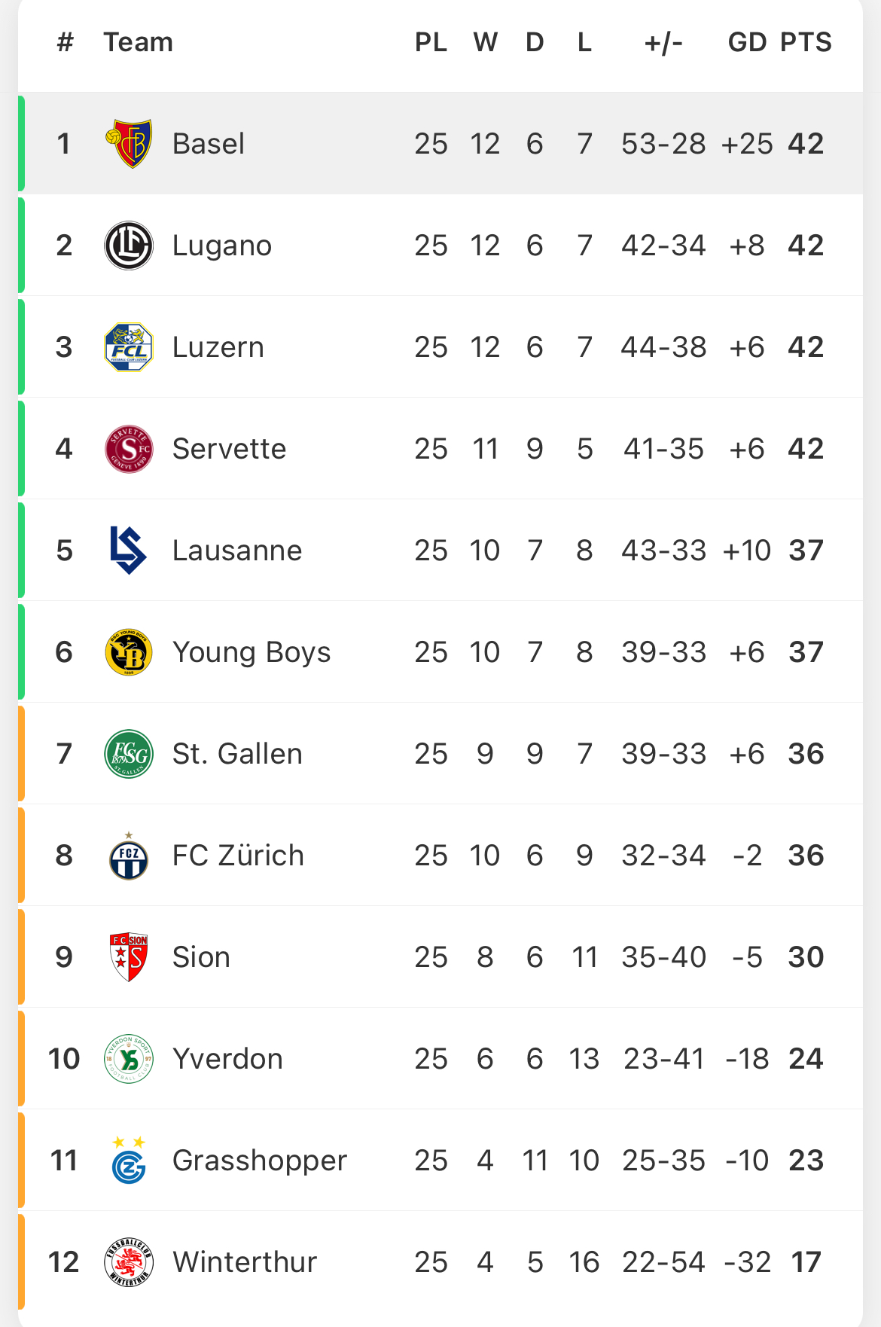The width and height of the screenshot is (881, 1327).
Task: Open the Grasshopper logo with stars
Action: click(x=129, y=1161)
